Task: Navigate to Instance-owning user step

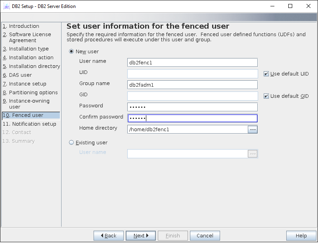Action: (29, 104)
